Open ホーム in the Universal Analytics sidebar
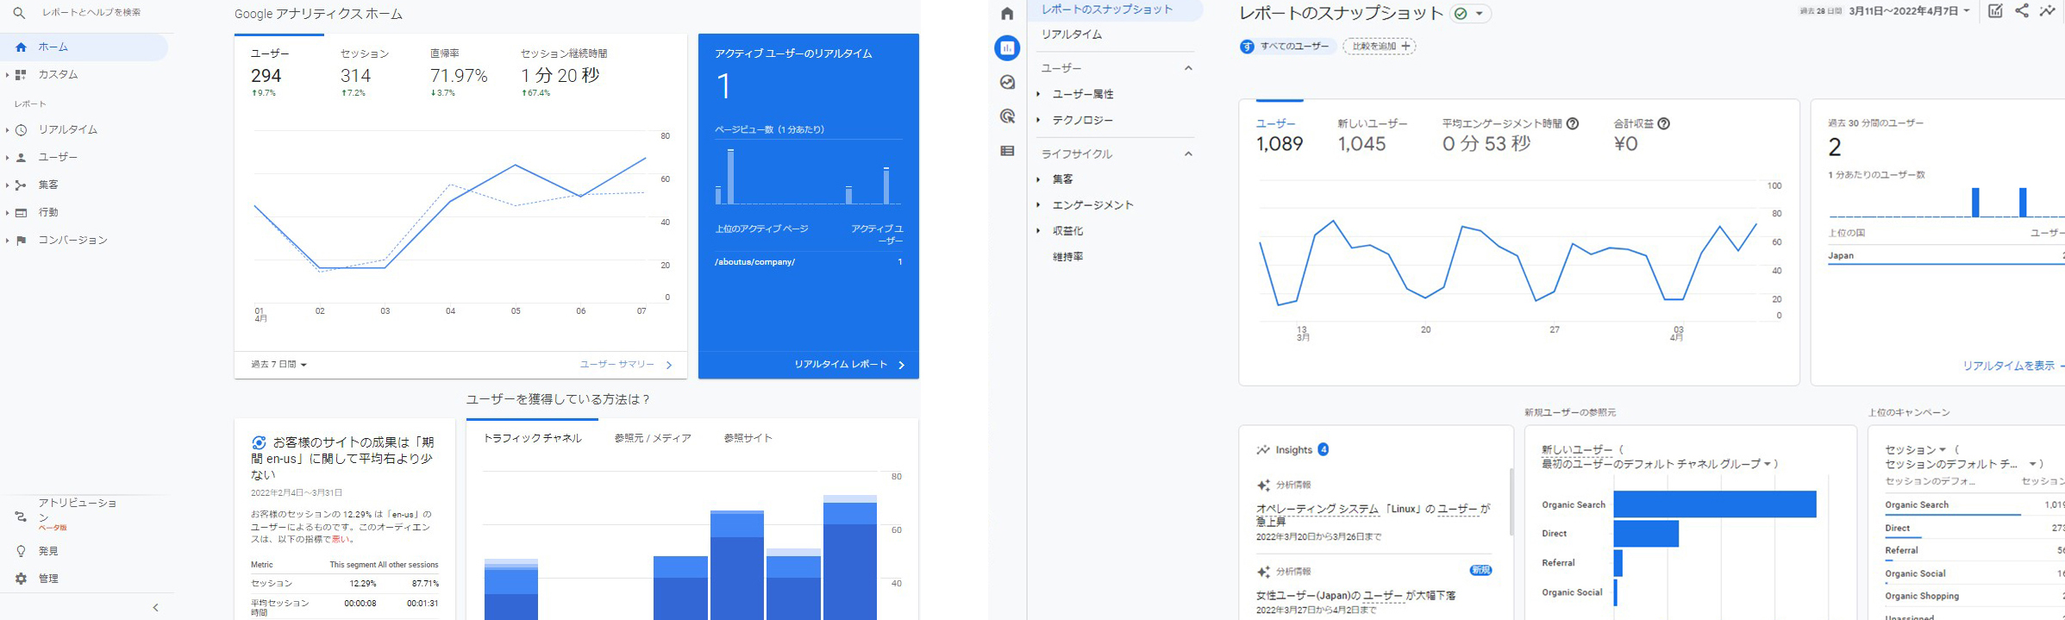Screen dimensions: 2065x620 (84, 47)
